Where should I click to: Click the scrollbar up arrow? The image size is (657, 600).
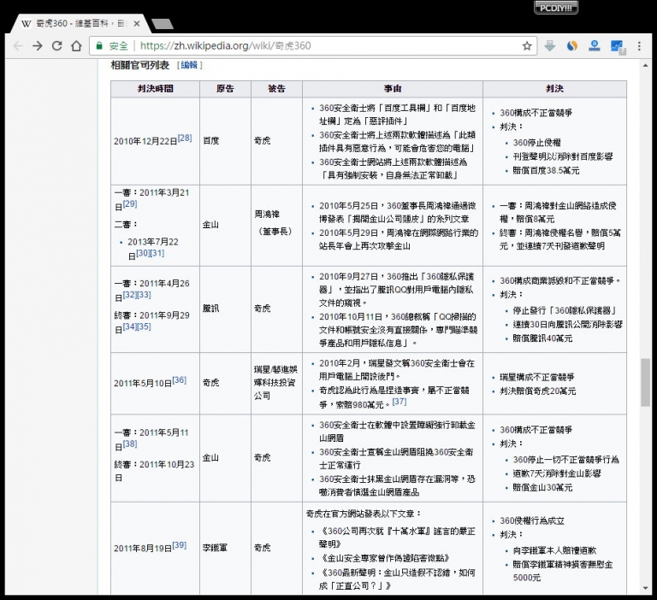click(x=645, y=66)
